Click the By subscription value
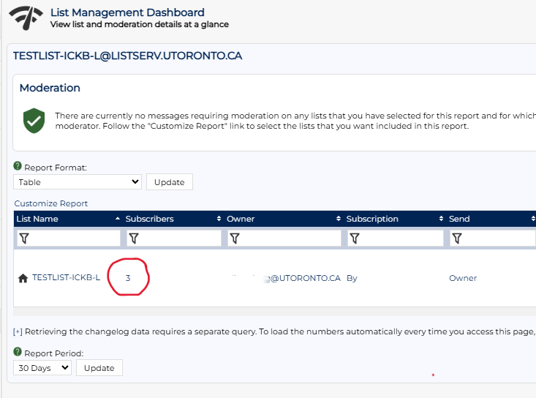This screenshot has width=536, height=398. click(352, 278)
